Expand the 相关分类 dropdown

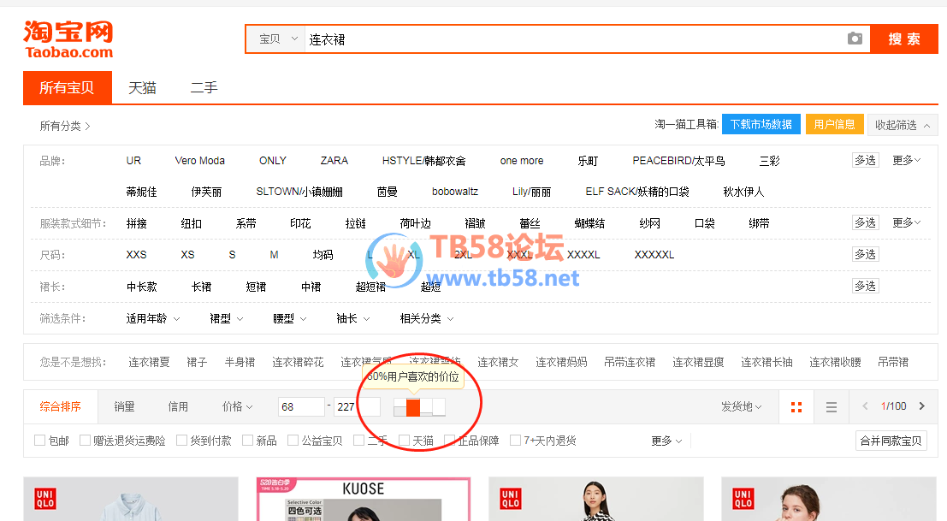(x=427, y=318)
